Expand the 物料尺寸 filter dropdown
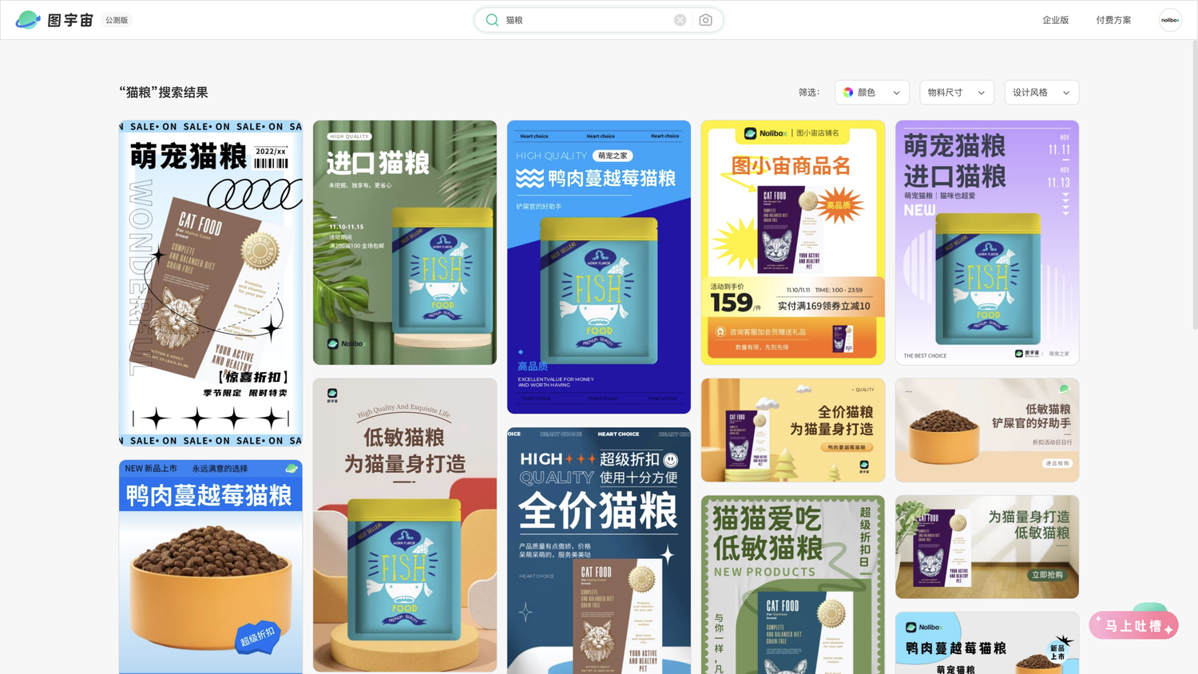The width and height of the screenshot is (1198, 674). coord(957,93)
